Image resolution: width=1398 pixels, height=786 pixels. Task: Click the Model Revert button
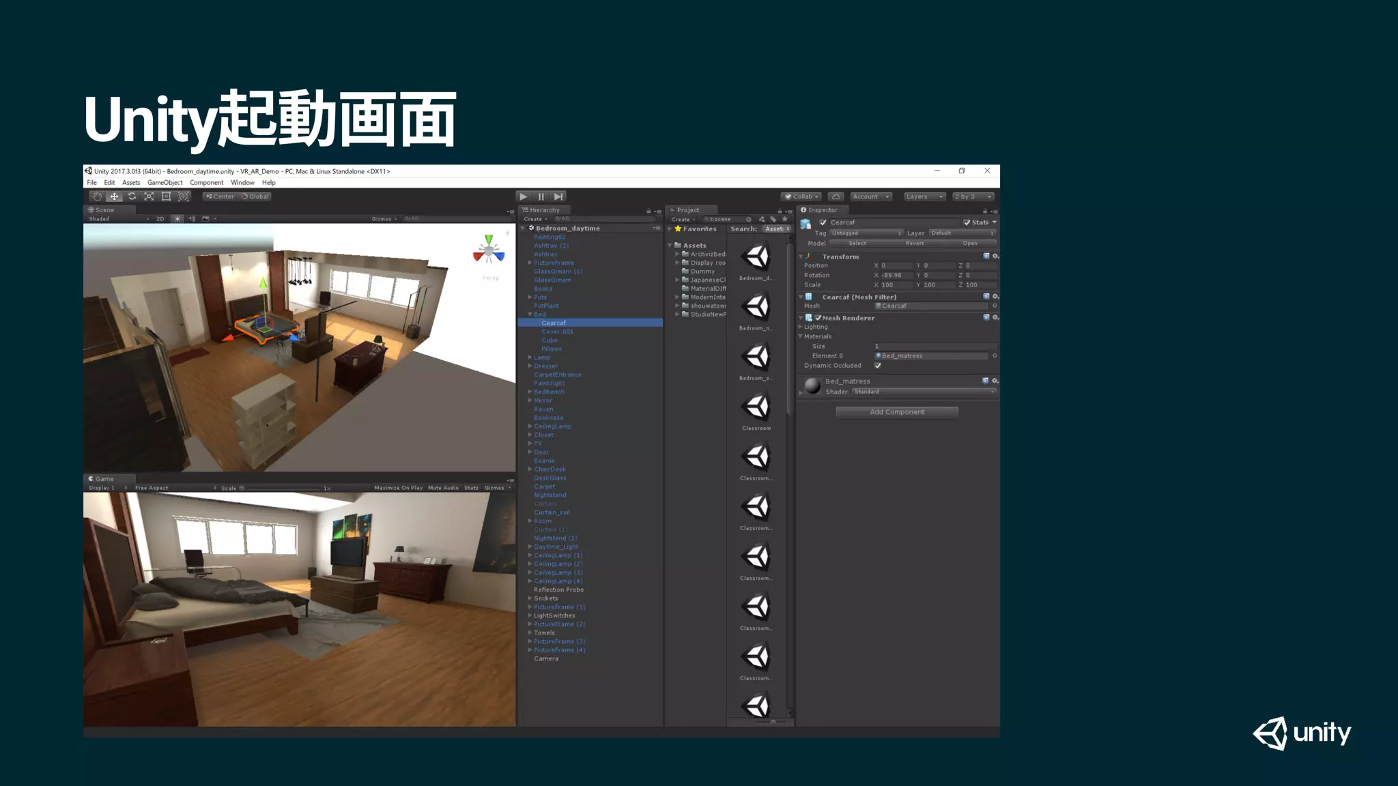pos(915,243)
